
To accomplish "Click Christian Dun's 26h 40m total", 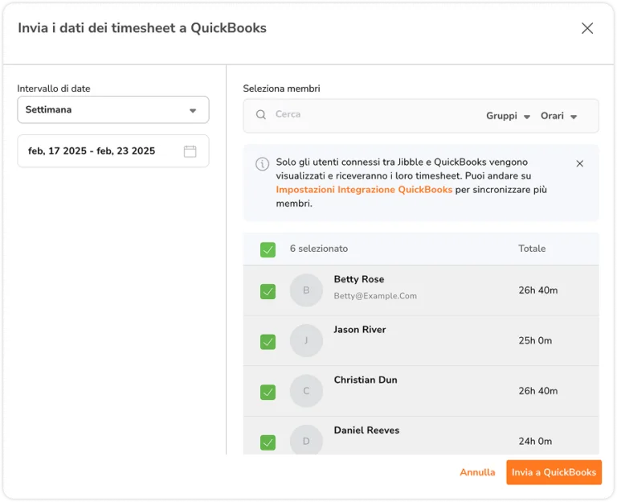I will pyautogui.click(x=538, y=391).
